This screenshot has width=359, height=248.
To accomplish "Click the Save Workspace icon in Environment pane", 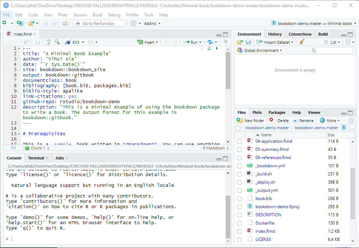I will click(x=248, y=42).
